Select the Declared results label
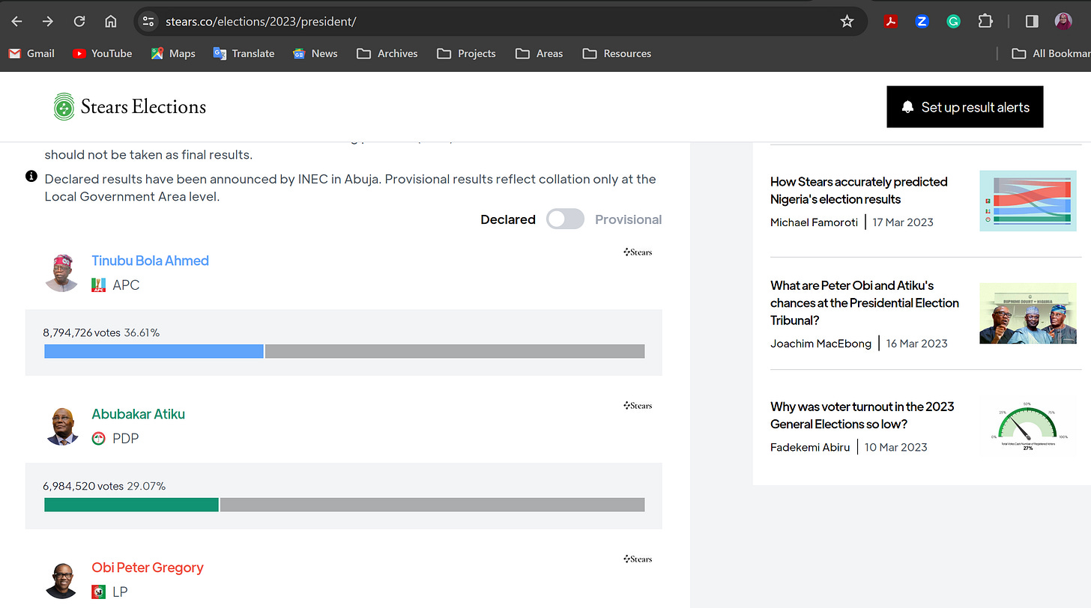 508,219
